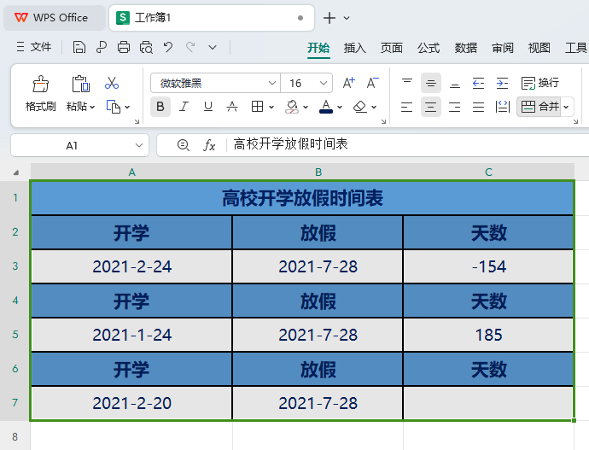Click the eraser clear-format icon
Screen dimensions: 589x450
pos(360,107)
